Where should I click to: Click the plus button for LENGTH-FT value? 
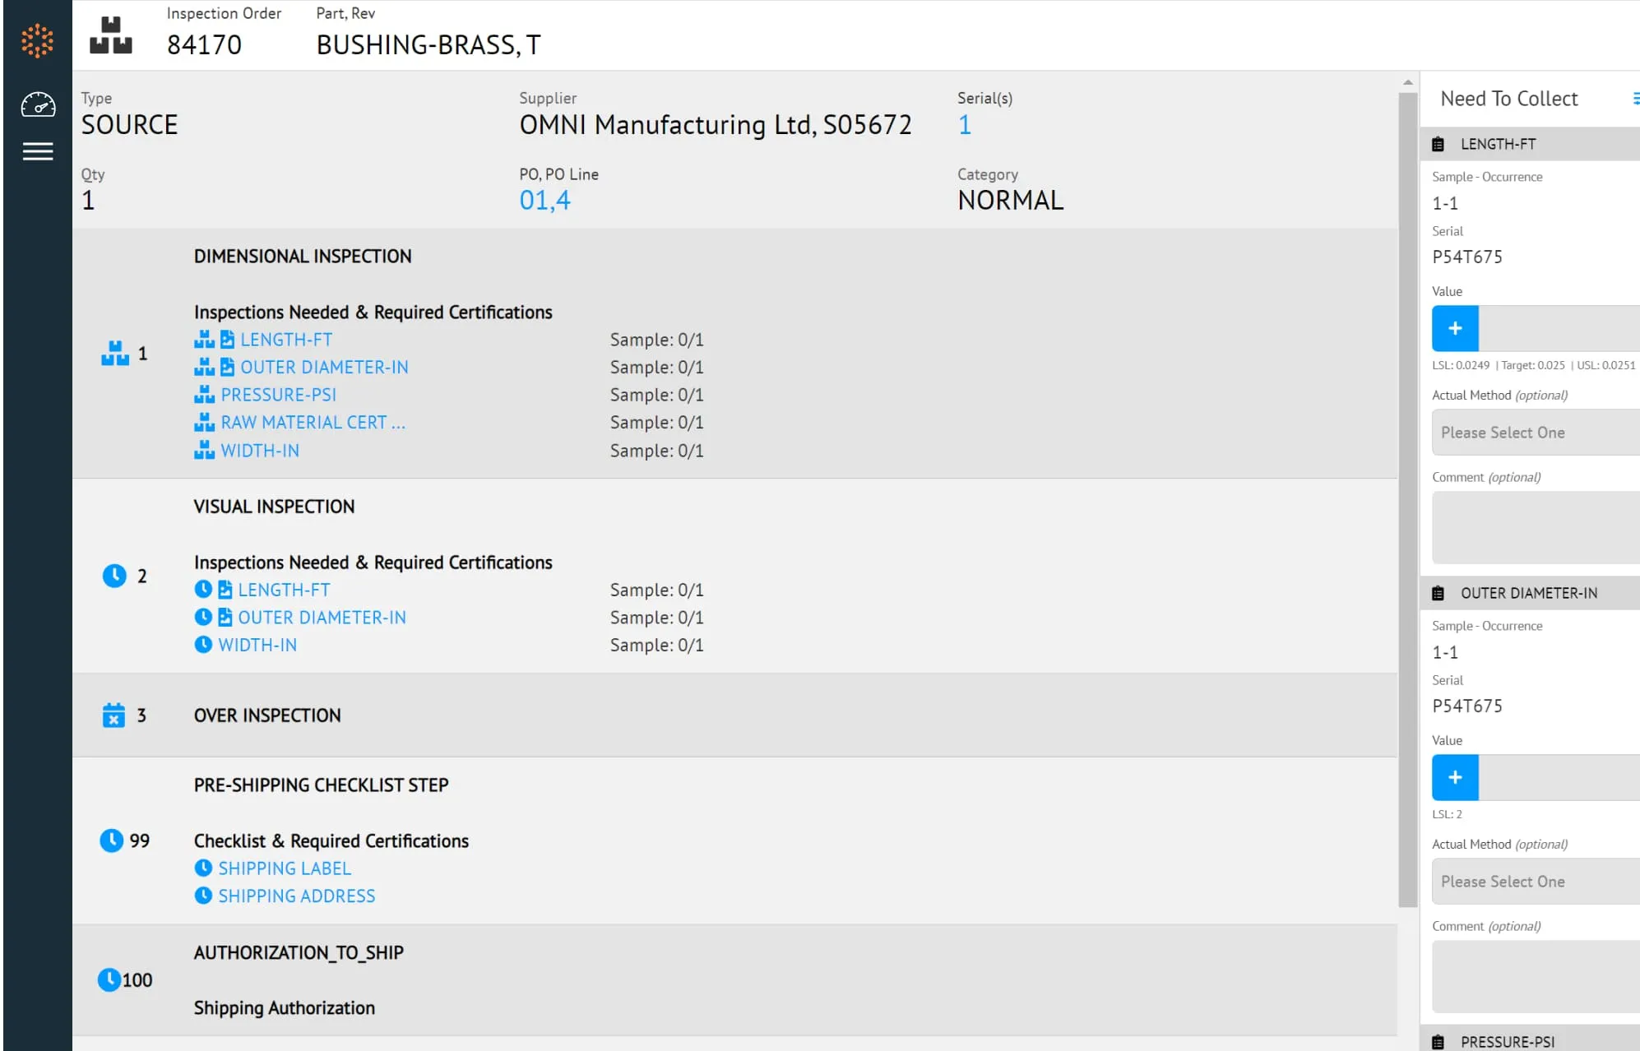(1455, 328)
